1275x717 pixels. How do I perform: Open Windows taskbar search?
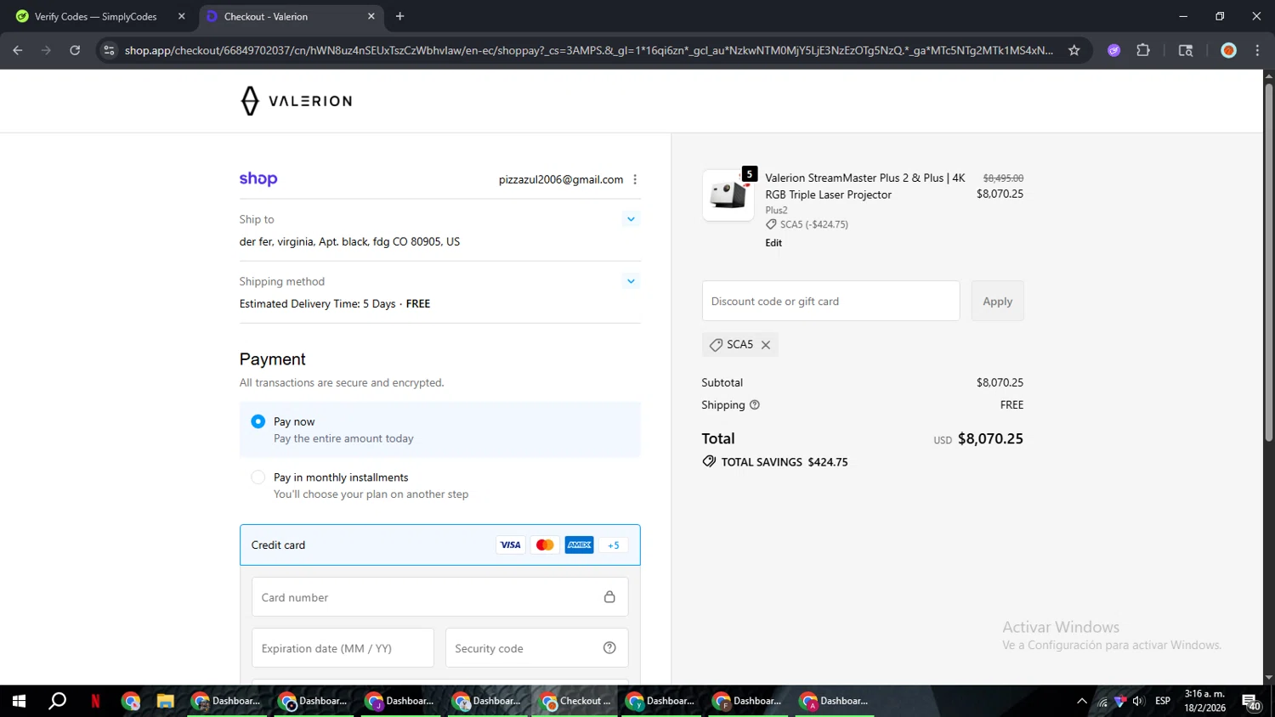tap(57, 701)
